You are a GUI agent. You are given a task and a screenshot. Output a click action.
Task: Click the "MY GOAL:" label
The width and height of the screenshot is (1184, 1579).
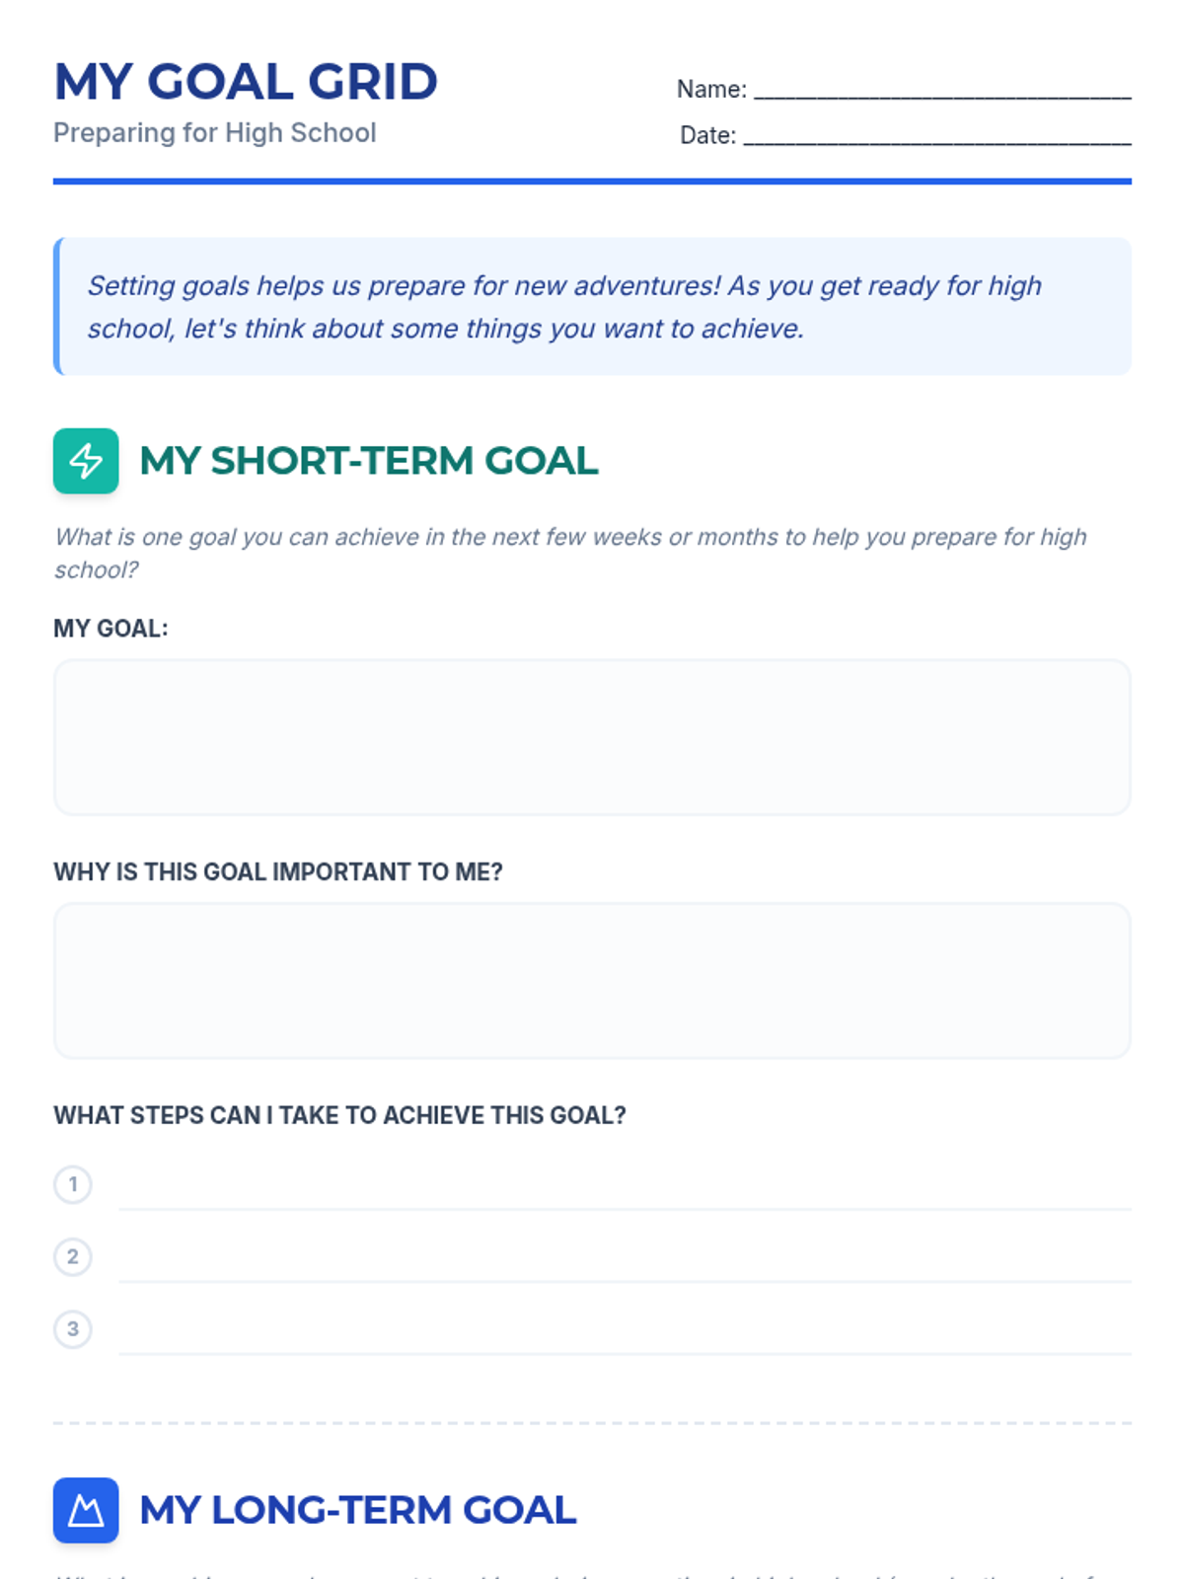(x=111, y=629)
